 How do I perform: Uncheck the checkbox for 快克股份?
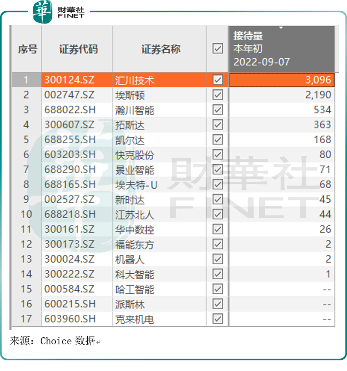[217, 154]
